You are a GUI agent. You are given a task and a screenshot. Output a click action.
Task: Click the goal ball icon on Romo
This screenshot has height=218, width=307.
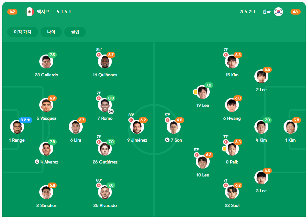111,112
